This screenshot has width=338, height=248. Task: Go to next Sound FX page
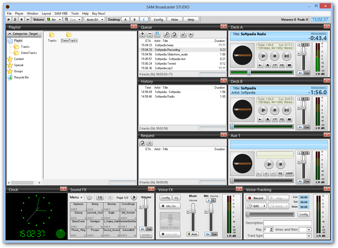click(x=134, y=197)
